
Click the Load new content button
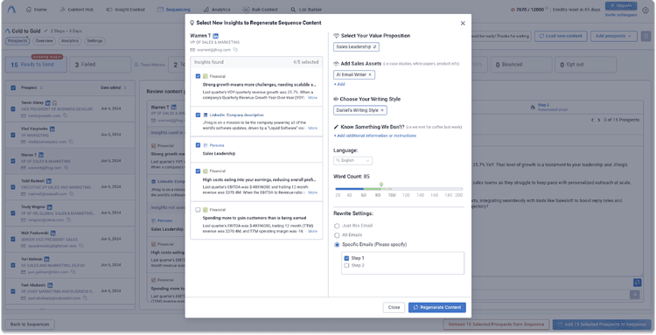pyautogui.click(x=561, y=37)
